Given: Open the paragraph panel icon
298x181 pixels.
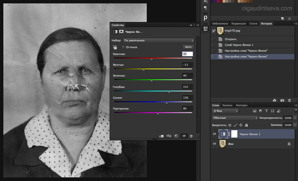Looking at the screenshot, I should (x=205, y=8).
